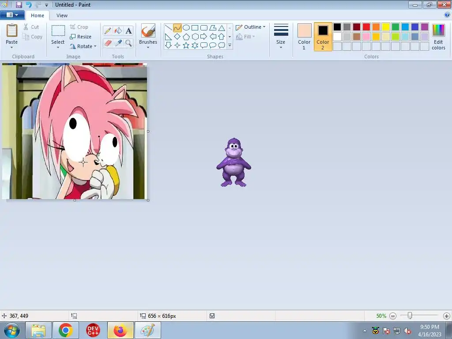
Task: Switch to the Home ribbon tab
Action: [x=38, y=15]
